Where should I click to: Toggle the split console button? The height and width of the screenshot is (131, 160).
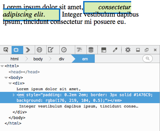[x=104, y=50]
